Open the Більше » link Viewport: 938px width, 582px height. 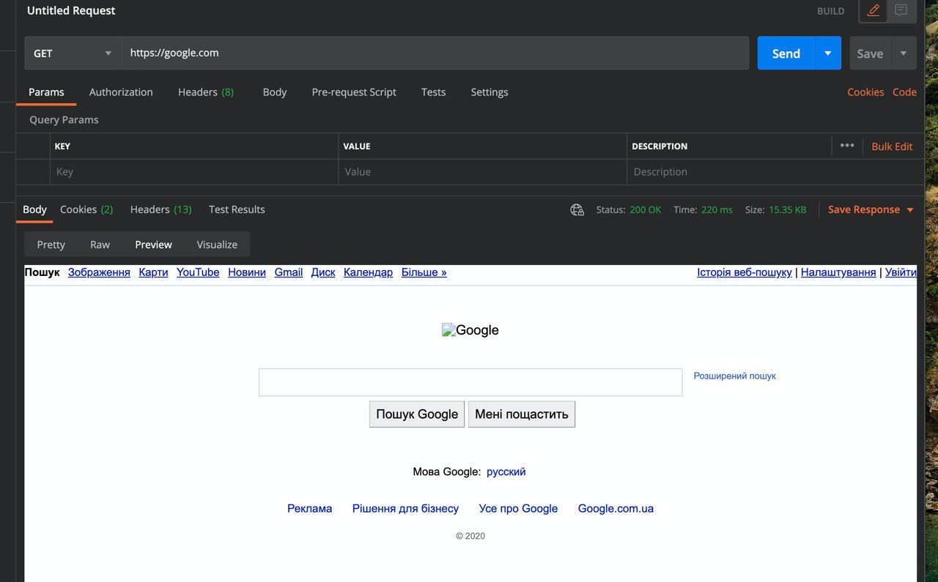[x=424, y=272]
